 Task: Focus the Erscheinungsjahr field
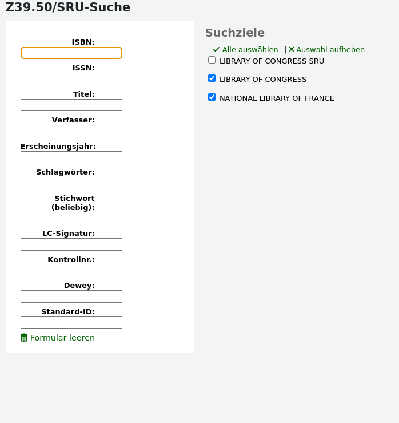[71, 157]
